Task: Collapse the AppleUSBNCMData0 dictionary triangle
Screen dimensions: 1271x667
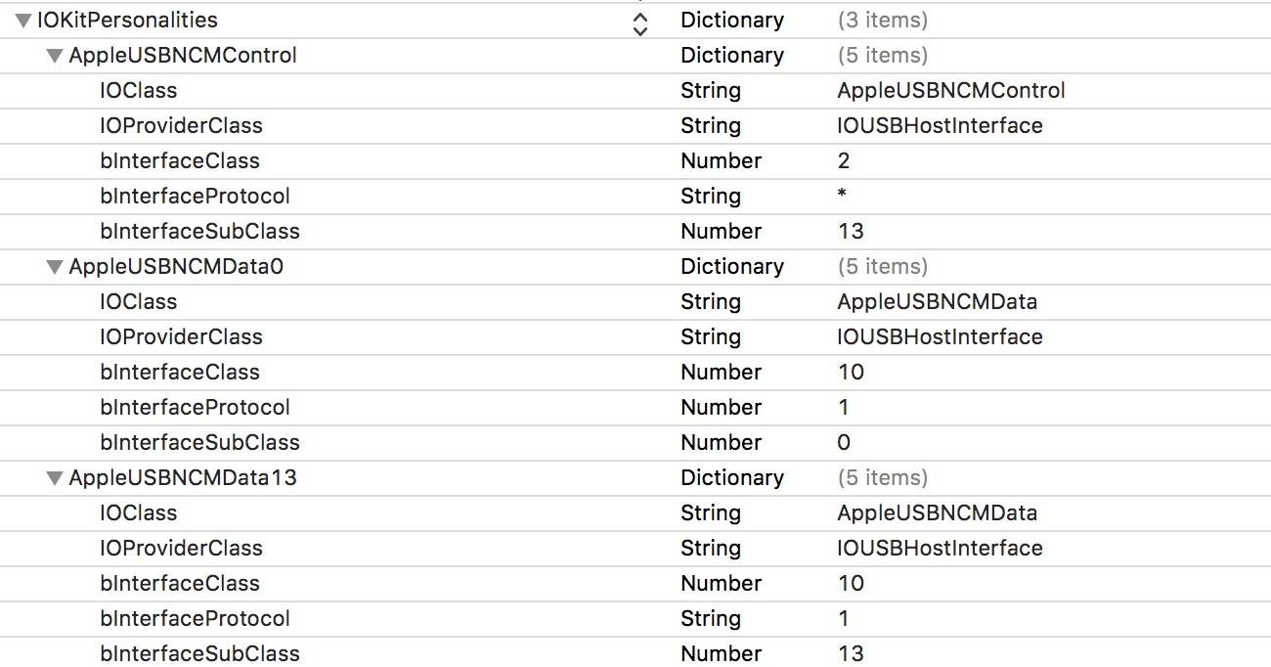Action: click(x=55, y=267)
